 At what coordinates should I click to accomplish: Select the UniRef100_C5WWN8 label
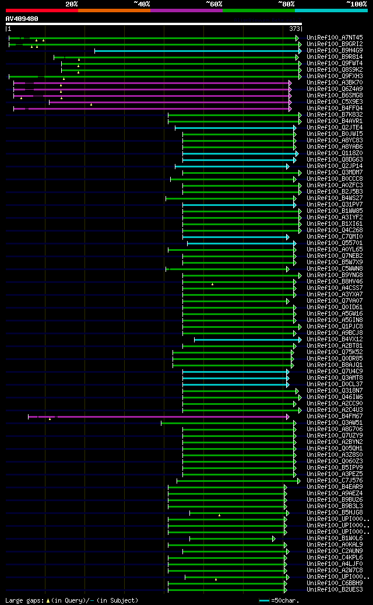335,269
